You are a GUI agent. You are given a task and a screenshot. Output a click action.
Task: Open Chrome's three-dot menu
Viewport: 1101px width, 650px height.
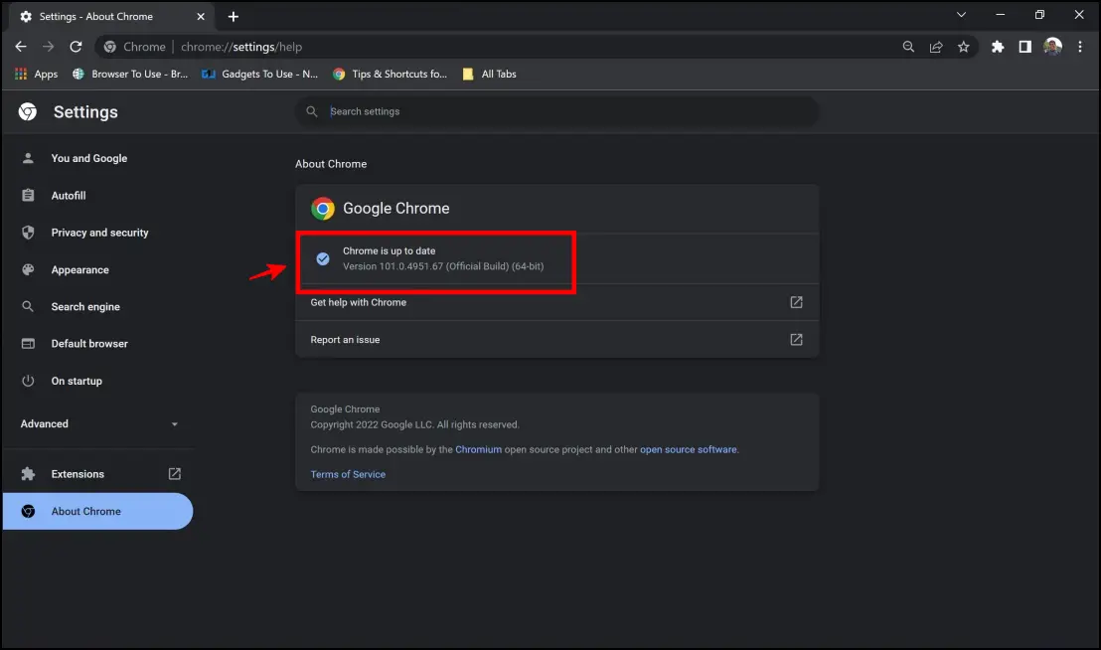click(1080, 47)
